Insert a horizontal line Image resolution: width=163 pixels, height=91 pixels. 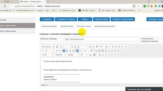[x=106, y=51]
